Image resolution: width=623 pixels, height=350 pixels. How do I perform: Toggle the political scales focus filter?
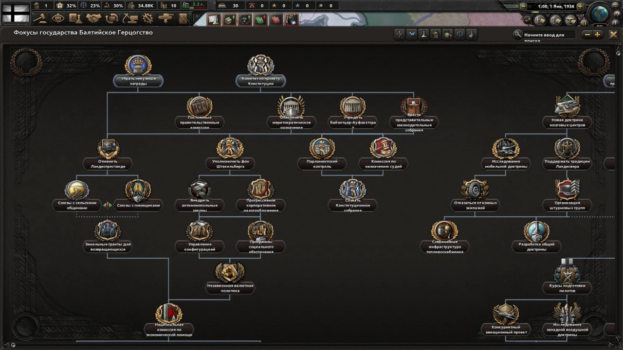point(459,34)
